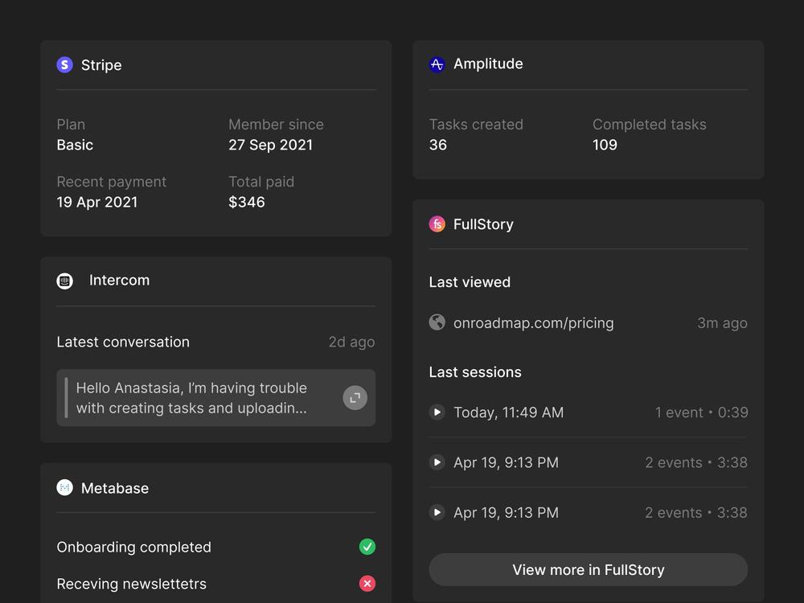Click the 3m ago timestamp
This screenshot has width=804, height=603.
(x=722, y=323)
